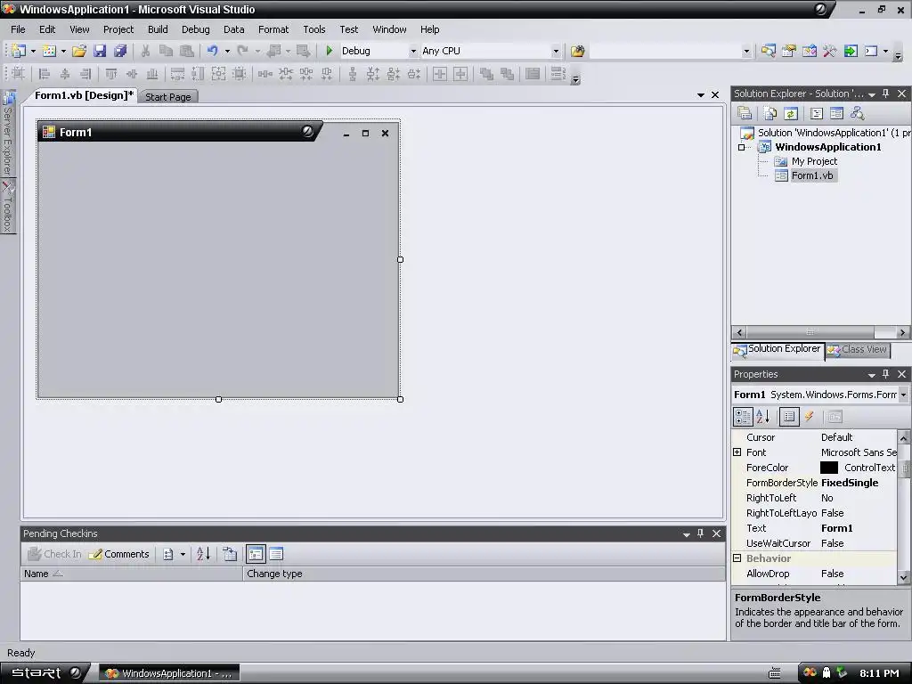Click the Command Window toolbar icon

point(871,51)
